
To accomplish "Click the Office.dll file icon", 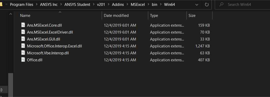I will pyautogui.click(x=23, y=60).
